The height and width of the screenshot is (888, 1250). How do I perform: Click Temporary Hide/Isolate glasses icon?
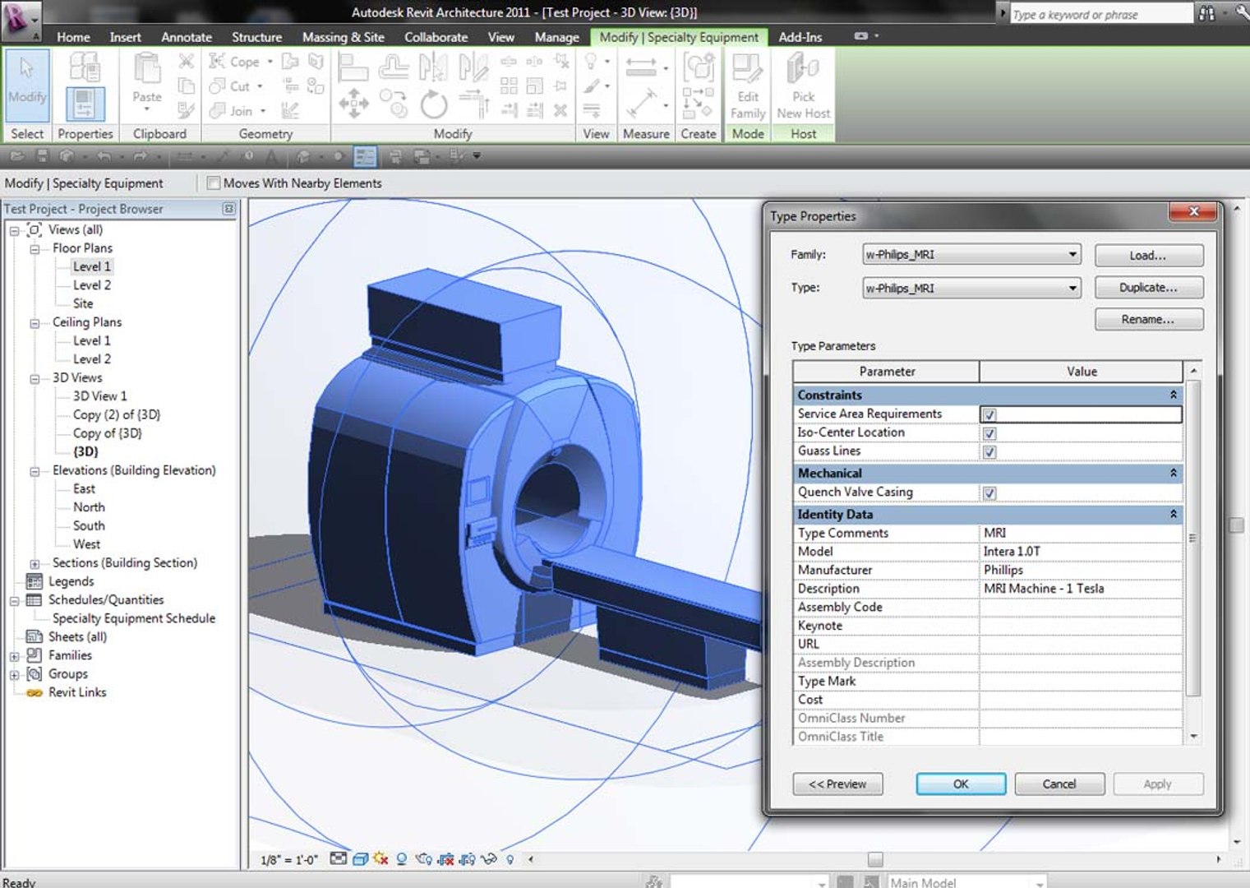[489, 859]
